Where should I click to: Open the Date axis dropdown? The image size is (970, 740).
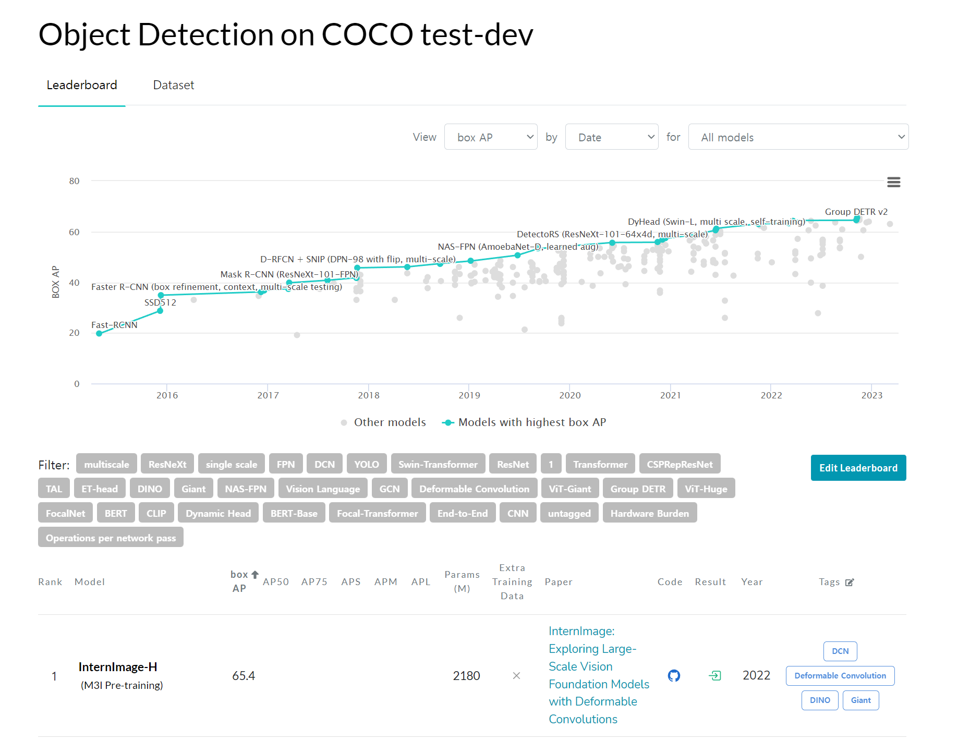(612, 137)
